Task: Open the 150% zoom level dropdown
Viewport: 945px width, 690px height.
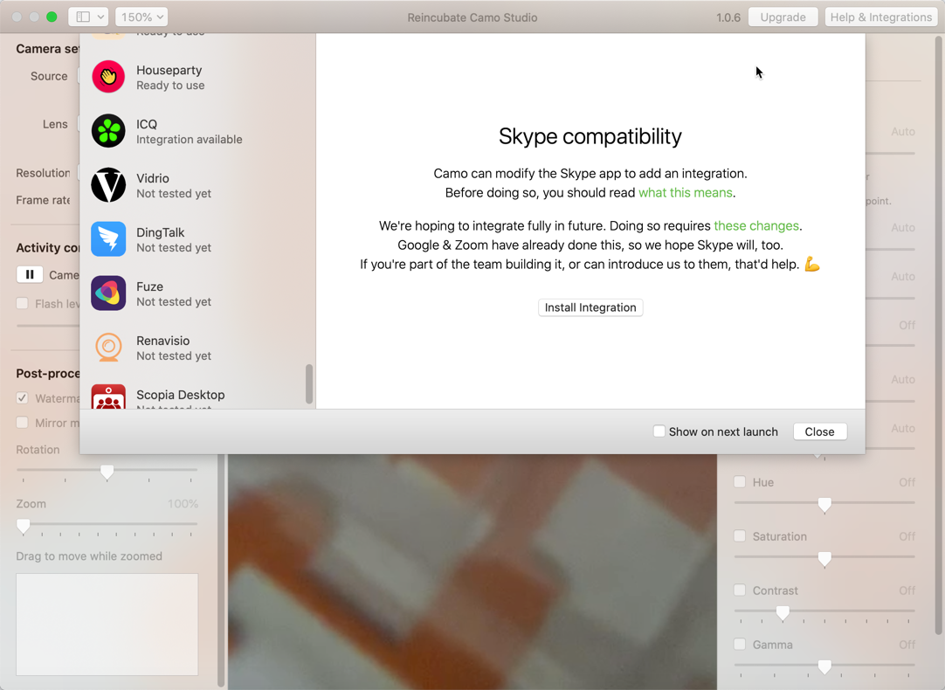Action: point(141,17)
